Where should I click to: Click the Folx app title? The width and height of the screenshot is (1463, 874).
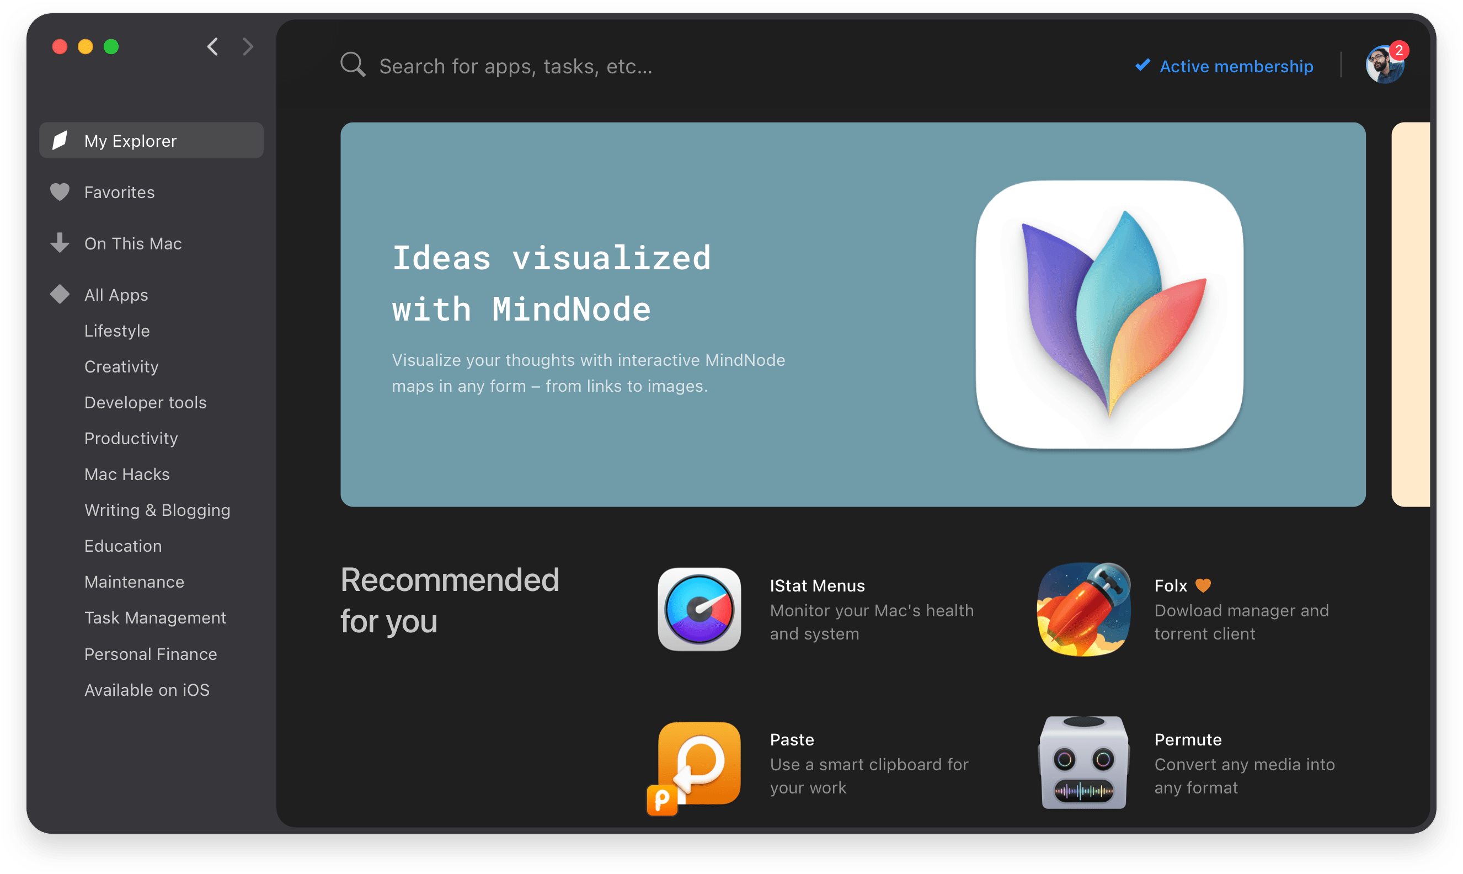[1171, 585]
